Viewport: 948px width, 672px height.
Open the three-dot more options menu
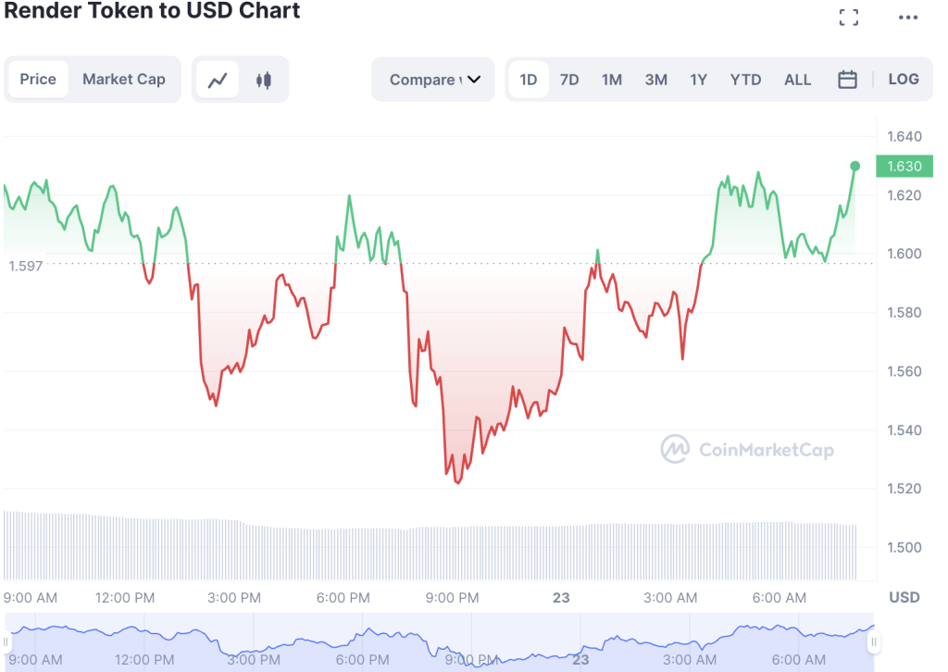tap(907, 18)
